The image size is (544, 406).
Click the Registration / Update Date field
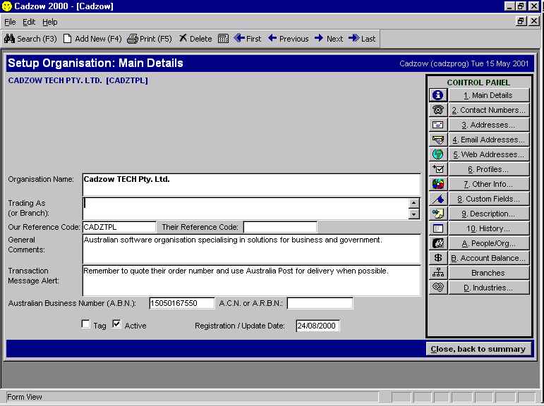[x=318, y=326]
